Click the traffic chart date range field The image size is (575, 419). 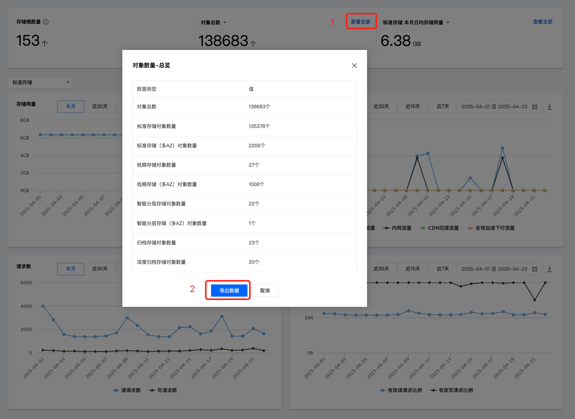[494, 107]
